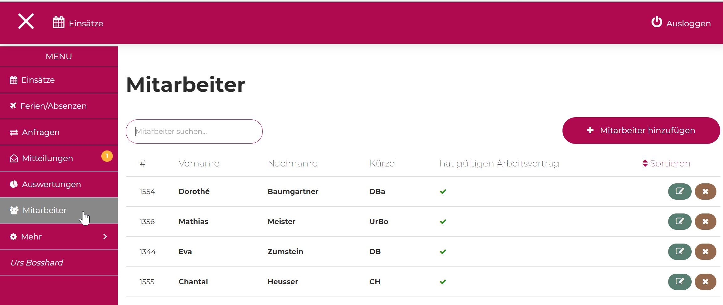This screenshot has width=723, height=305.
Task: Click Mitarbeiter hinzufügen button
Action: (x=641, y=131)
